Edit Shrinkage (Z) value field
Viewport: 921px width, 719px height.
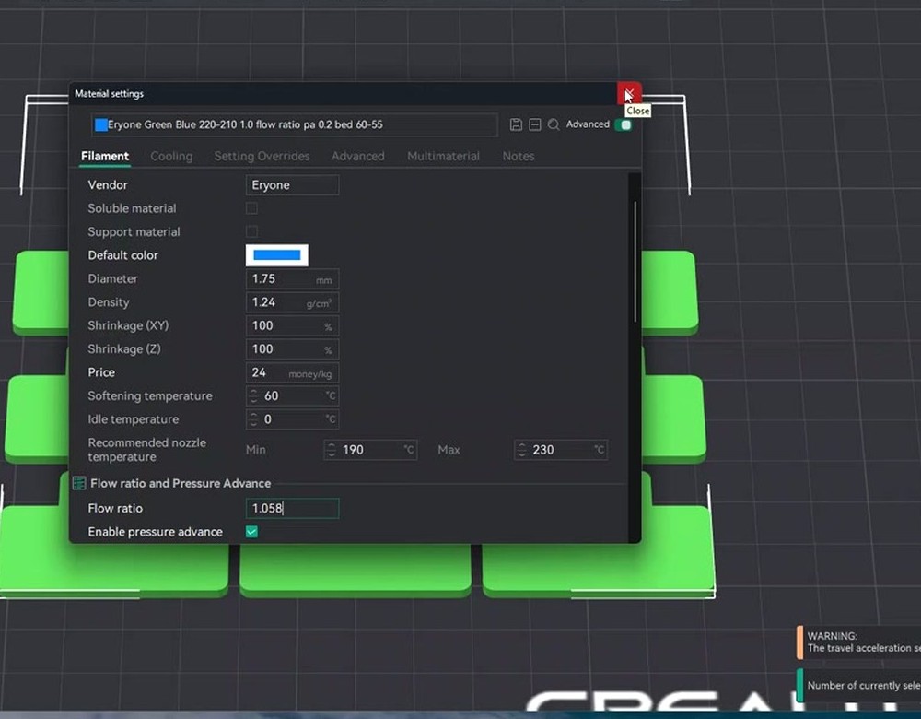[x=292, y=349]
